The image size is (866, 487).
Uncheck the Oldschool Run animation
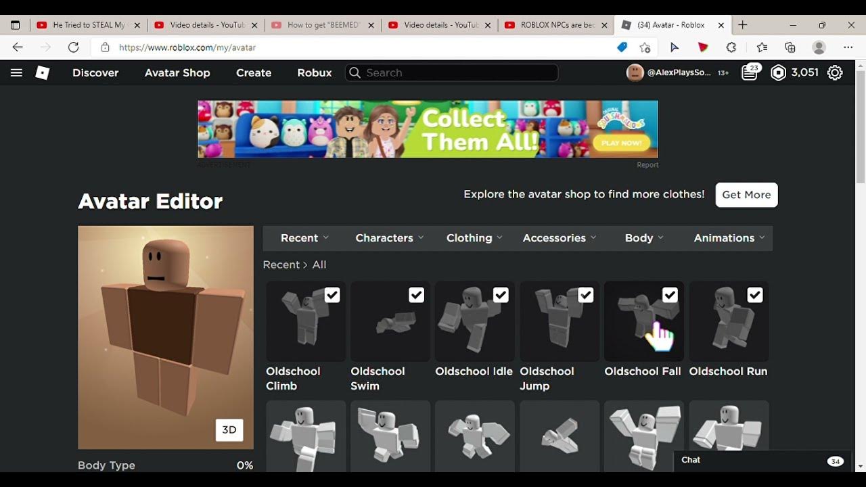tap(754, 295)
